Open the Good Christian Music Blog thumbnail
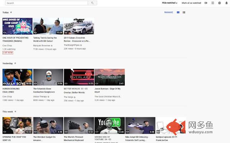 110,77
